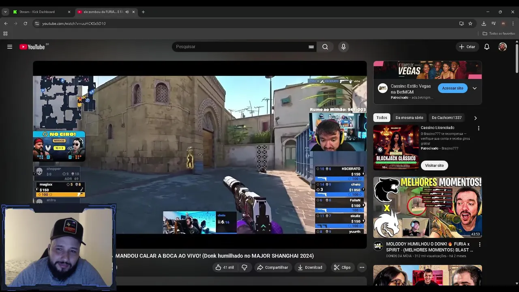Open the Vegas BetMGM ad banner image

[x=427, y=70]
